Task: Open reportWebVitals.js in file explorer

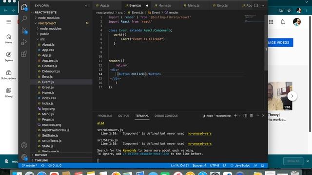Action: 56,130
